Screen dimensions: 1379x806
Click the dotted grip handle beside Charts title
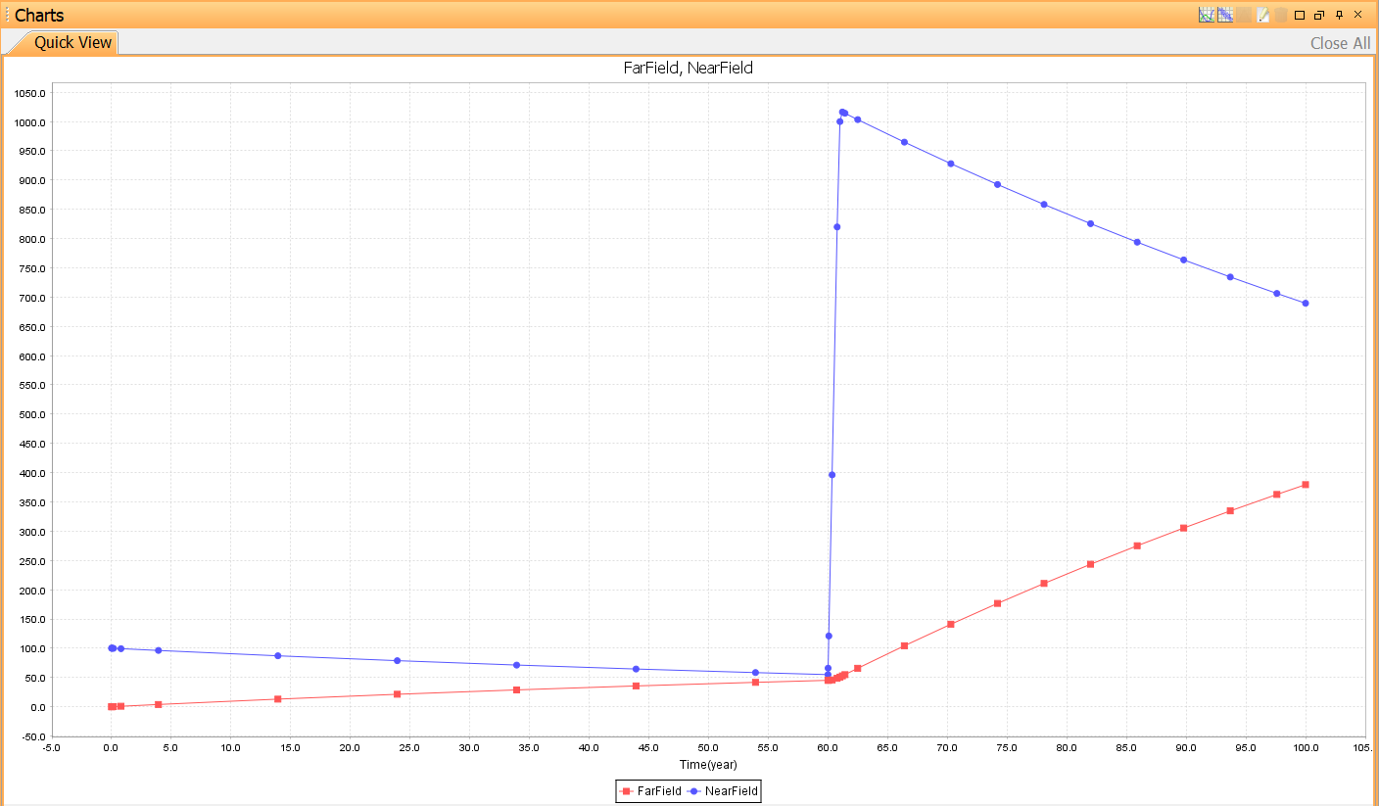8,15
